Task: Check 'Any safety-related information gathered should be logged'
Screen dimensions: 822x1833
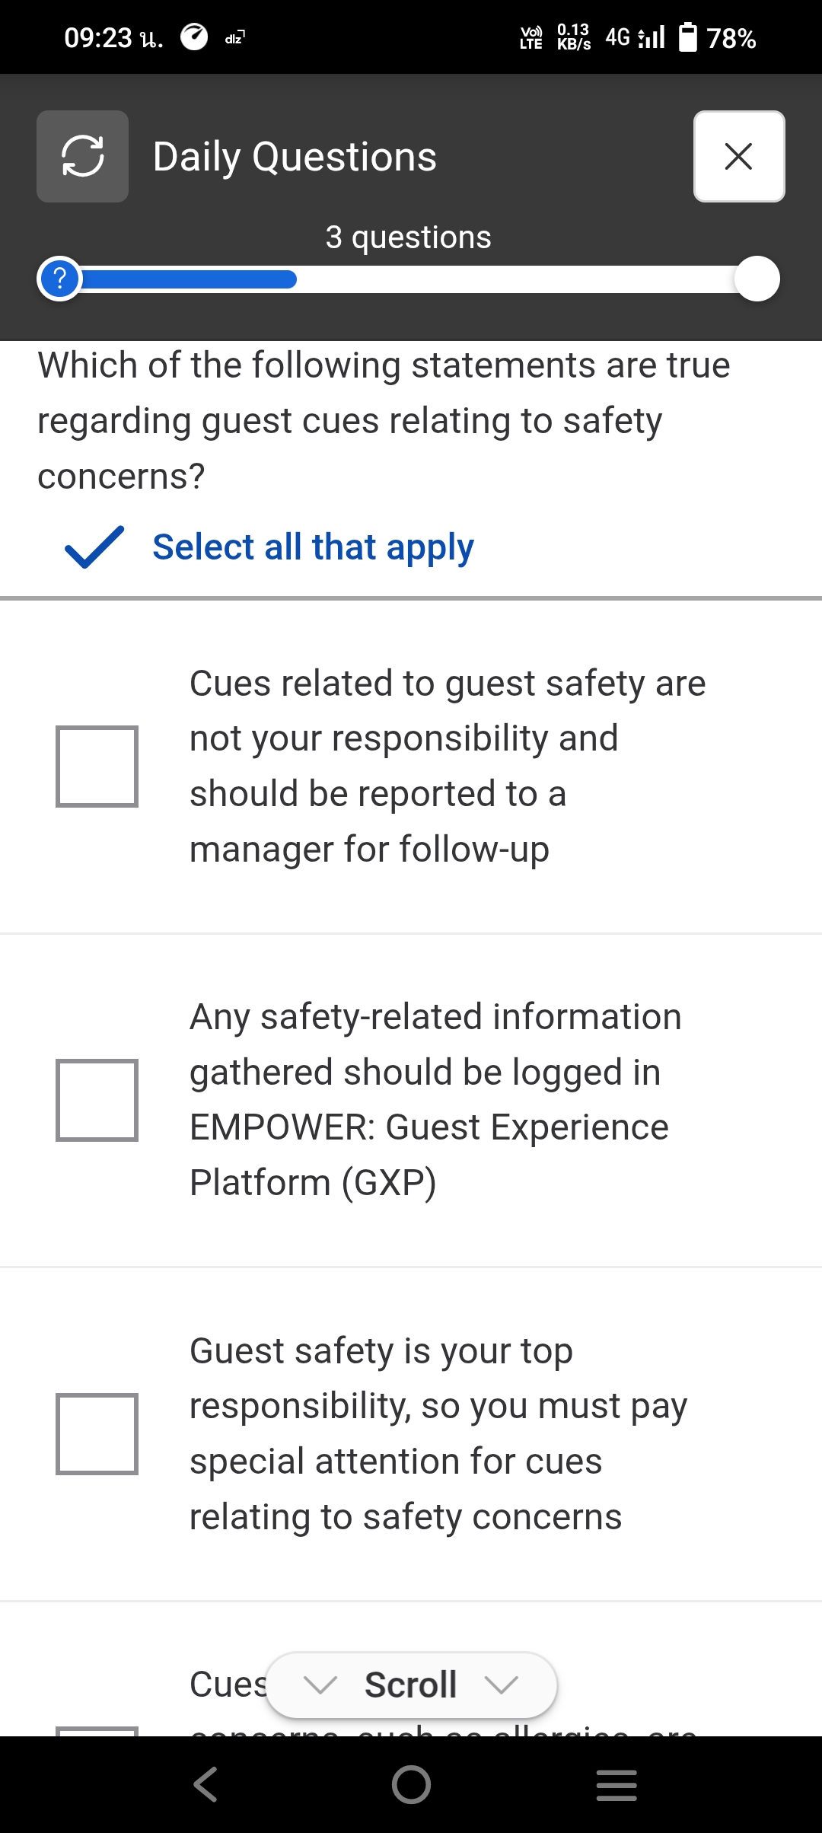Action: 97,1100
